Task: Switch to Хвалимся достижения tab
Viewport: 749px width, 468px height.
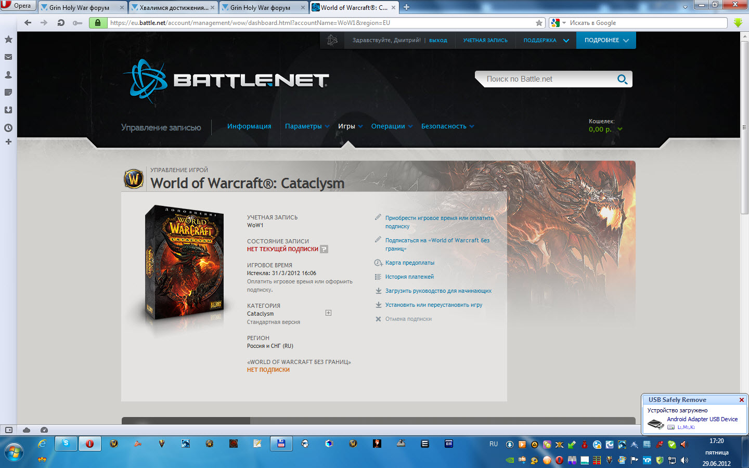Action: [173, 7]
